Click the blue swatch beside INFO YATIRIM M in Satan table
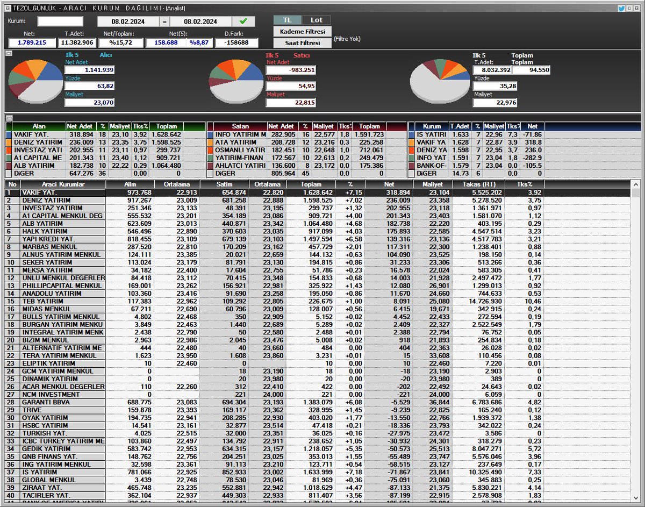 point(210,134)
